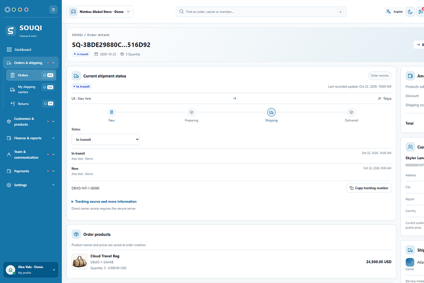Collapse the Orders & shipping section
The height and width of the screenshot is (283, 424).
click(x=31, y=63)
